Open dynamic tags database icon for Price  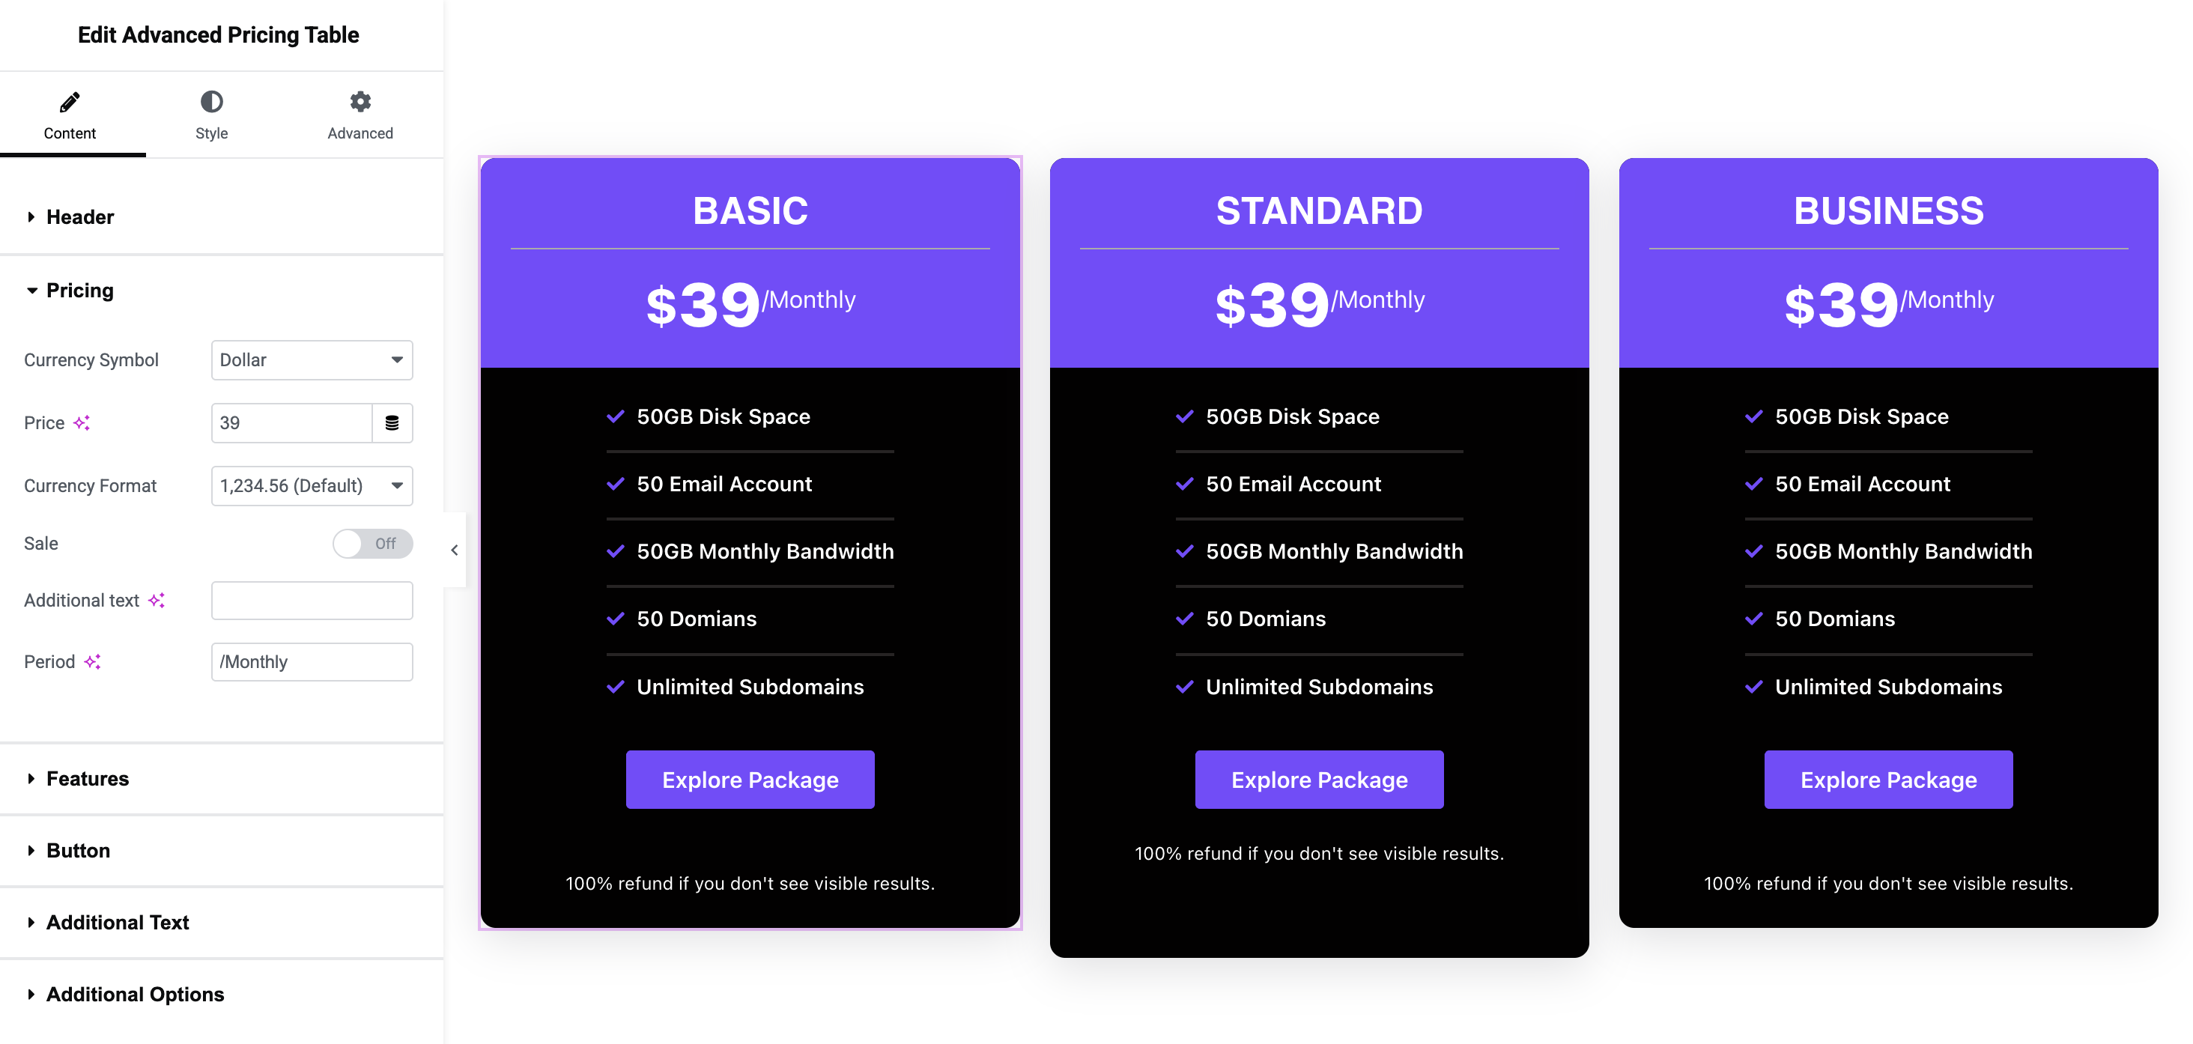pyautogui.click(x=392, y=423)
